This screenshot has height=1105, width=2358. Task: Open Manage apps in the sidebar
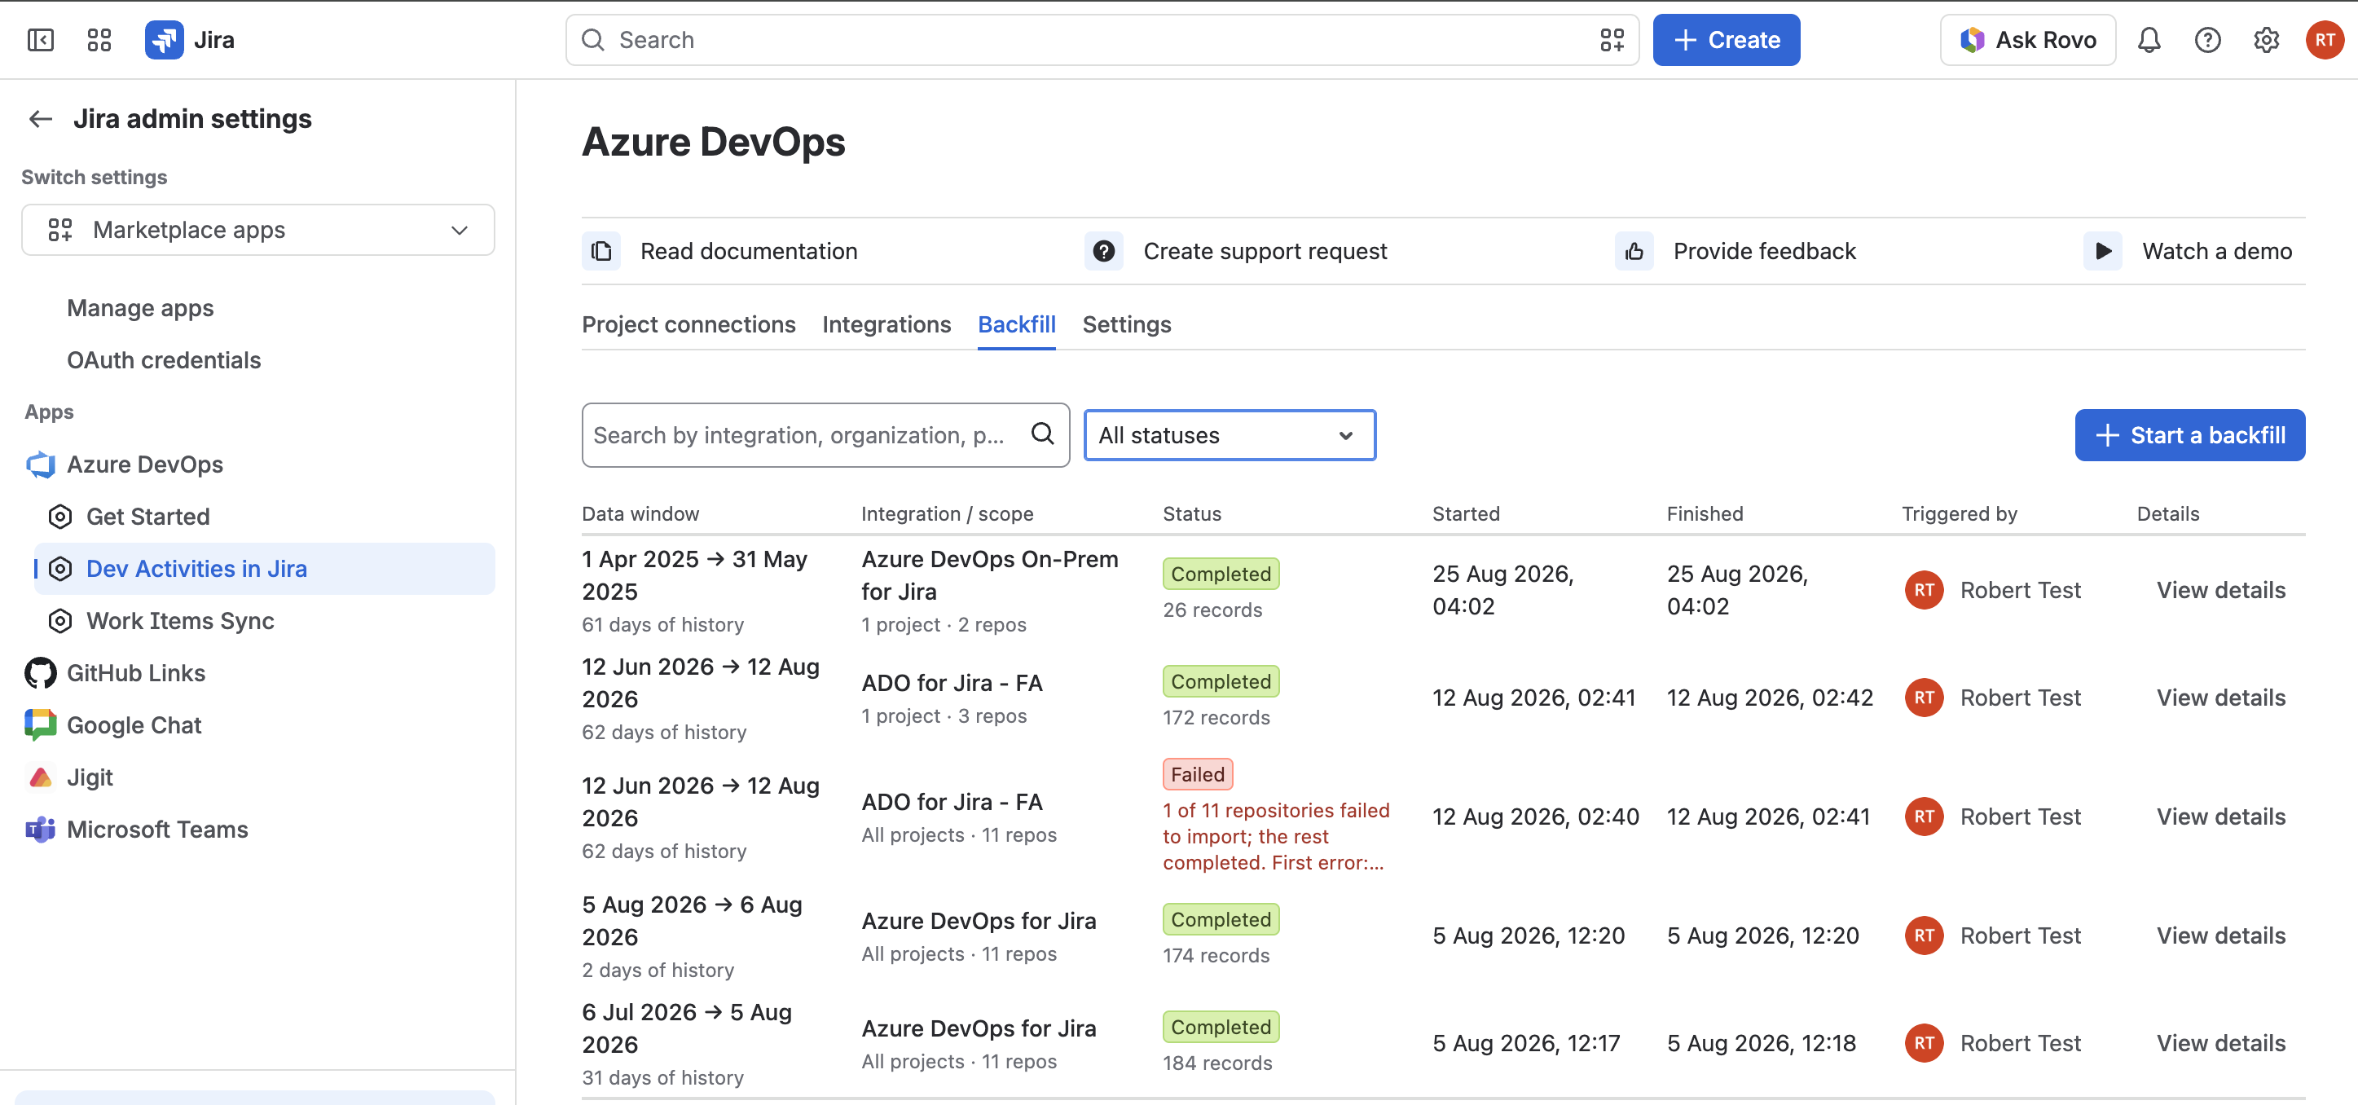(x=140, y=309)
